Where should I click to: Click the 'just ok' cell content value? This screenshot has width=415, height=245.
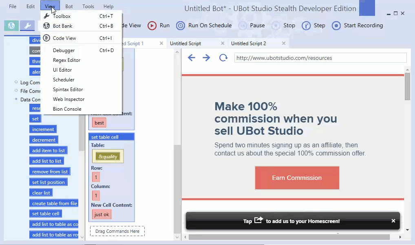pyautogui.click(x=102, y=214)
